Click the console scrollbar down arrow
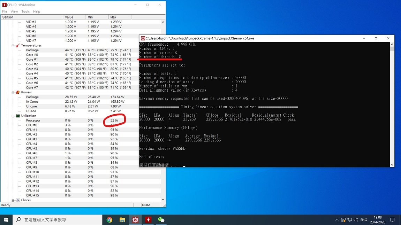Screen dimensions: 401x225 coord(392,165)
